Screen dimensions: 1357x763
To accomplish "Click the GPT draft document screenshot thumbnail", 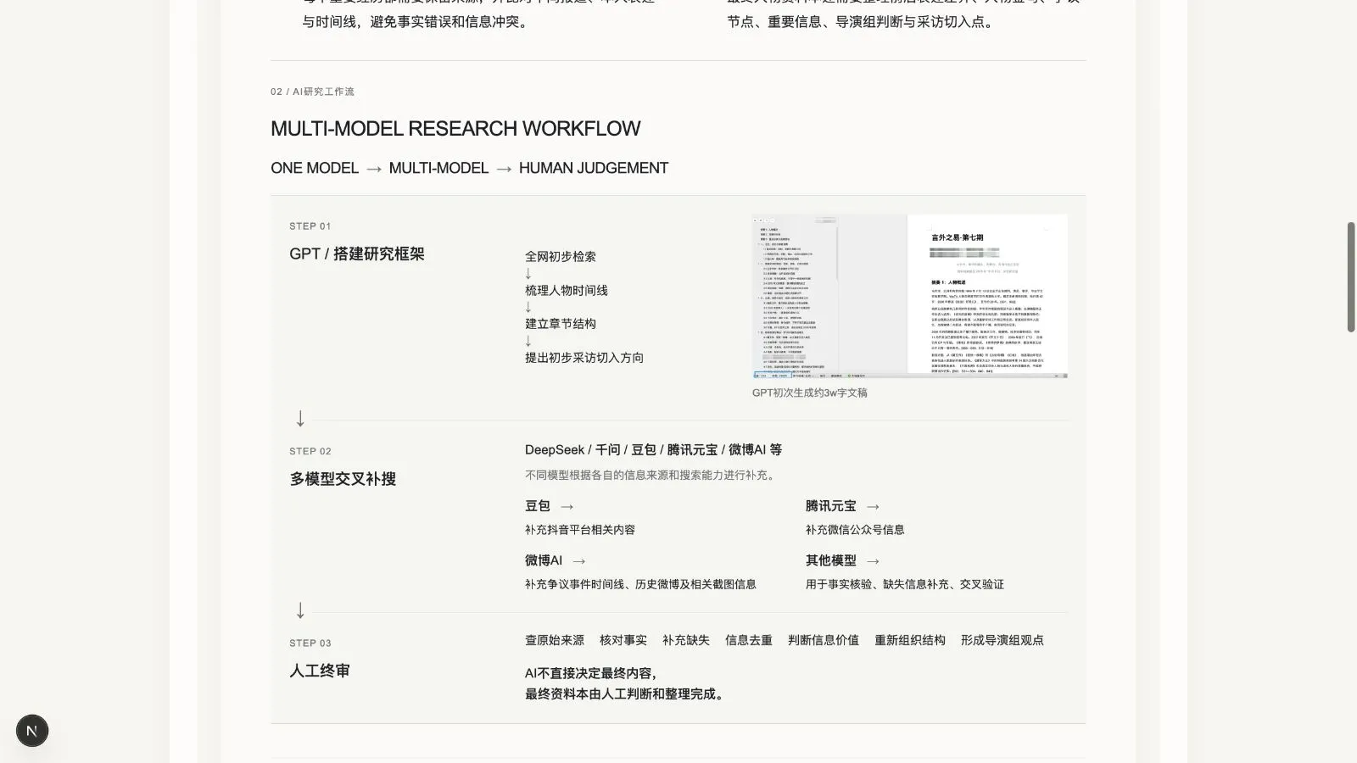I will point(909,296).
